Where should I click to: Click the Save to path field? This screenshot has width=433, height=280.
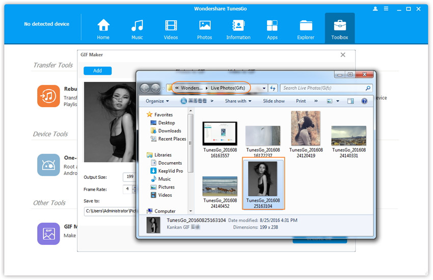point(110,211)
